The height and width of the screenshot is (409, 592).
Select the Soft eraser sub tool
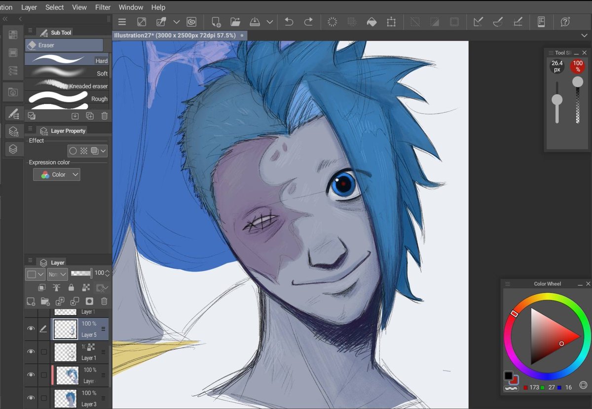tap(67, 73)
